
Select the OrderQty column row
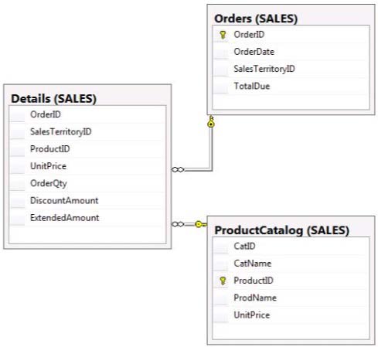(x=87, y=183)
